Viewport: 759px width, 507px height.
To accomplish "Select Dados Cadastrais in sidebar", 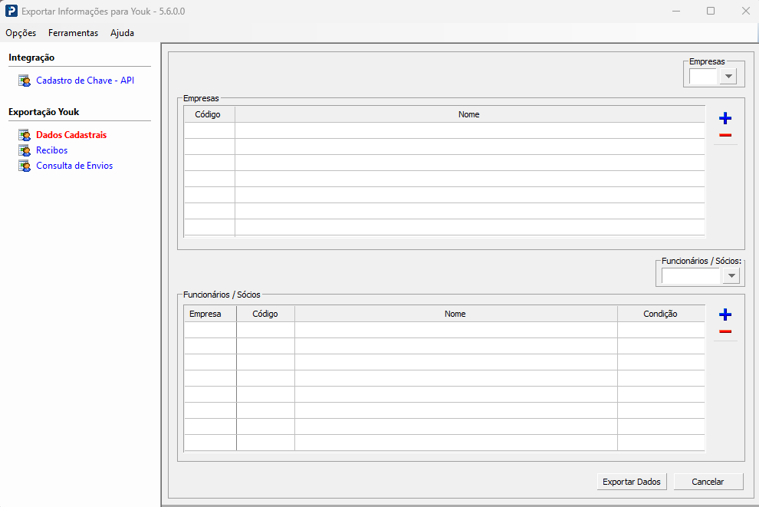I will [71, 135].
